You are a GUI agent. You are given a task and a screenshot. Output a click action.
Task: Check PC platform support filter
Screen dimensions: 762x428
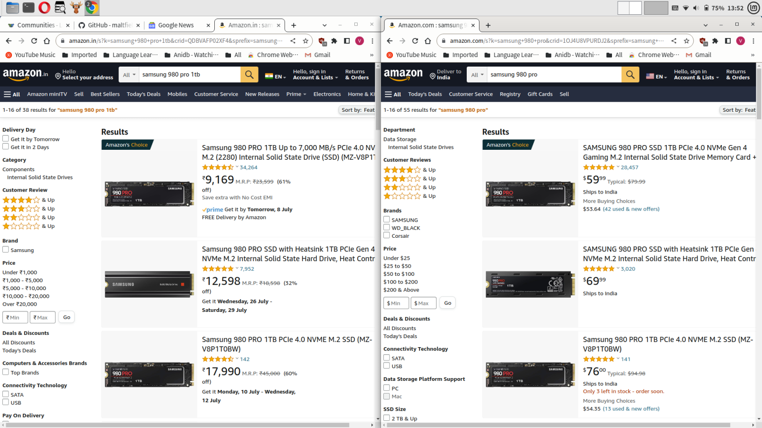[387, 388]
